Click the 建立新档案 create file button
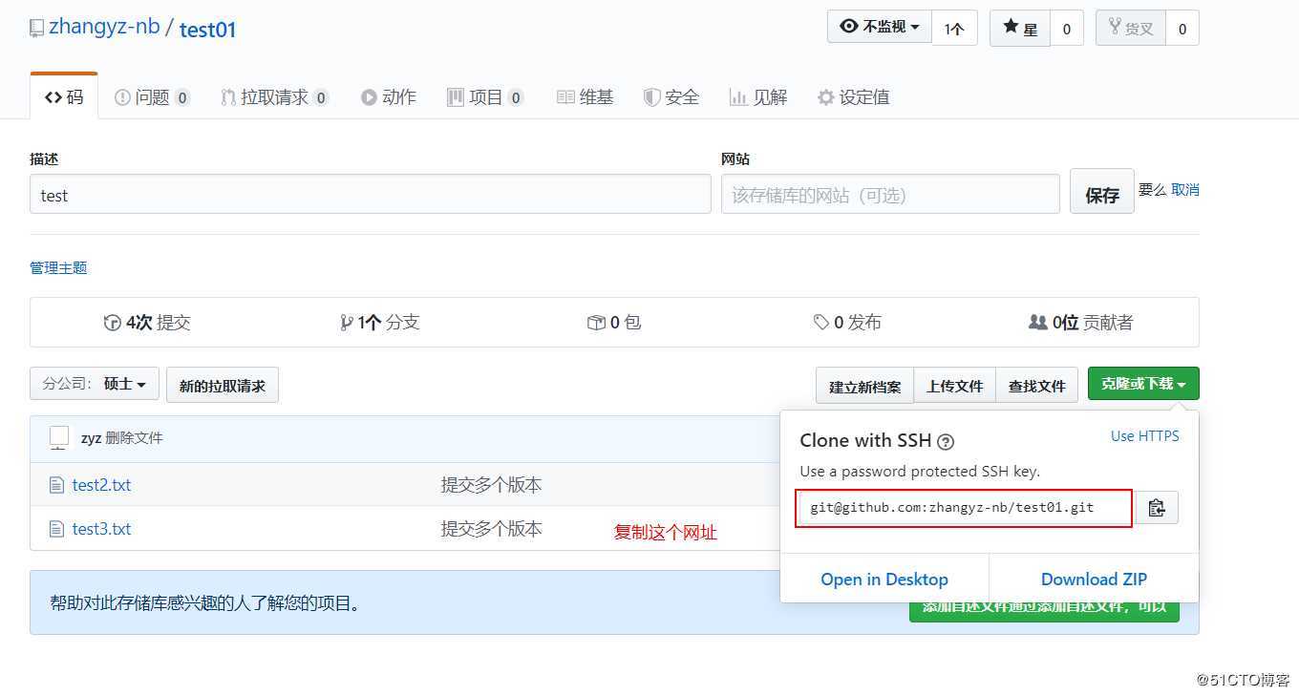This screenshot has height=696, width=1299. coord(864,385)
